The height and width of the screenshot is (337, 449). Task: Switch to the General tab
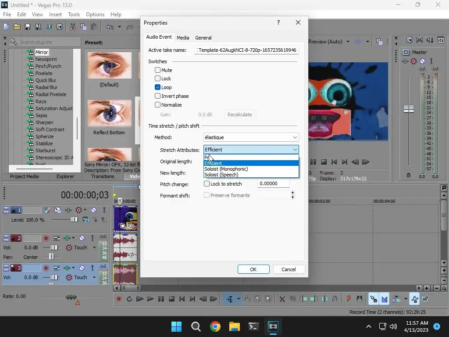(203, 38)
